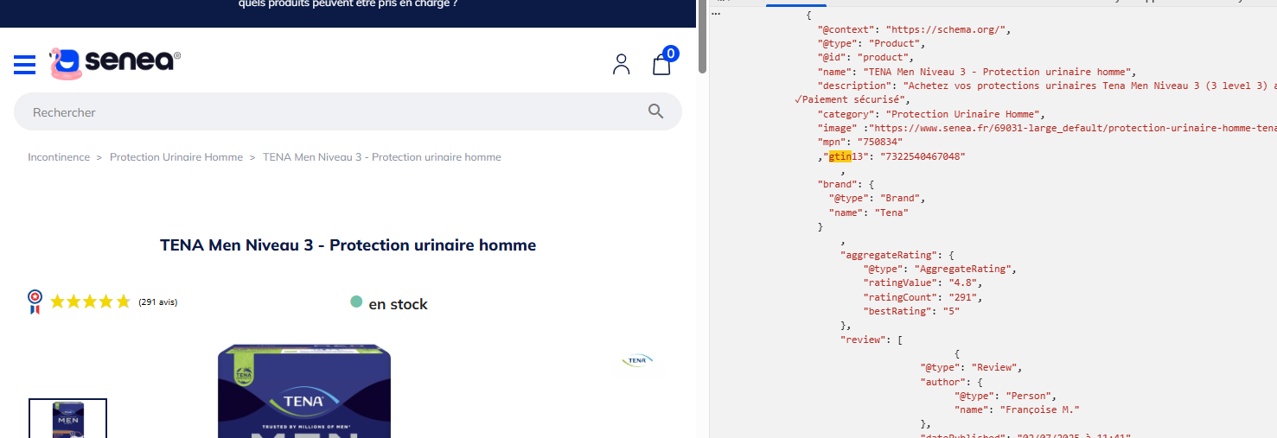Click the top banner text
The height and width of the screenshot is (438, 1277).
(348, 4)
